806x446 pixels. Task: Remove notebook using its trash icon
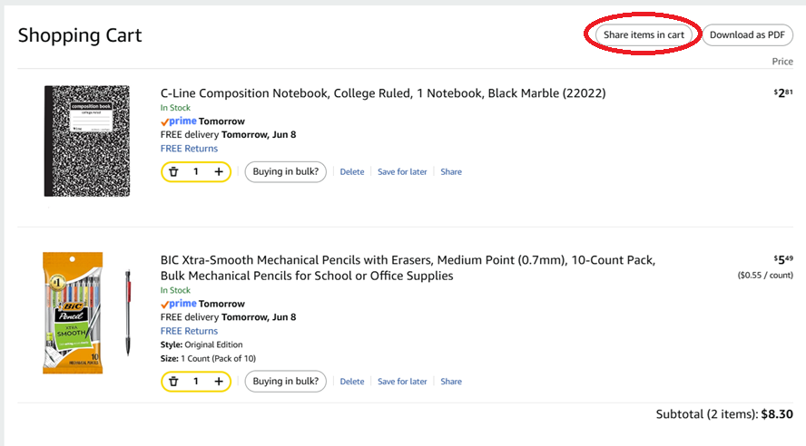coord(173,172)
